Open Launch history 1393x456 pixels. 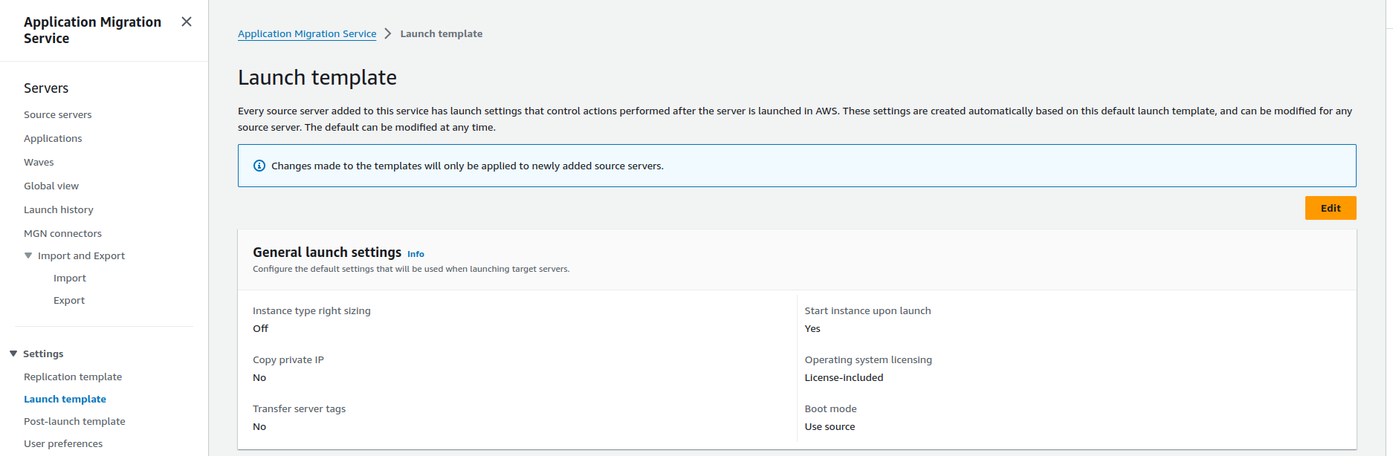pos(59,209)
